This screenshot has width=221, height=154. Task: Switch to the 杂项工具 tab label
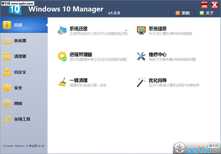click(x=22, y=119)
